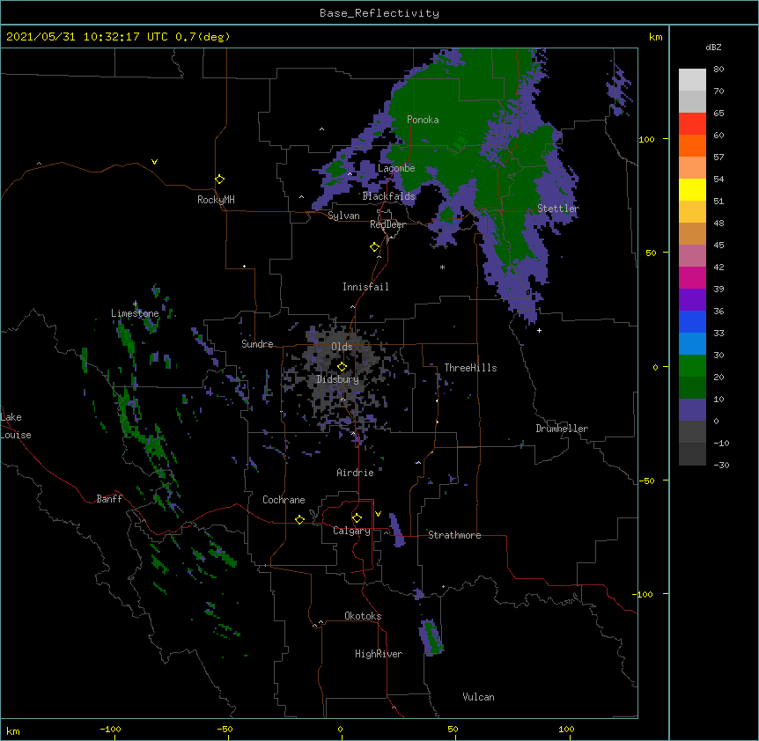Click the white asterisk above Limestone label
Image resolution: width=759 pixels, height=741 pixels.
click(x=135, y=304)
